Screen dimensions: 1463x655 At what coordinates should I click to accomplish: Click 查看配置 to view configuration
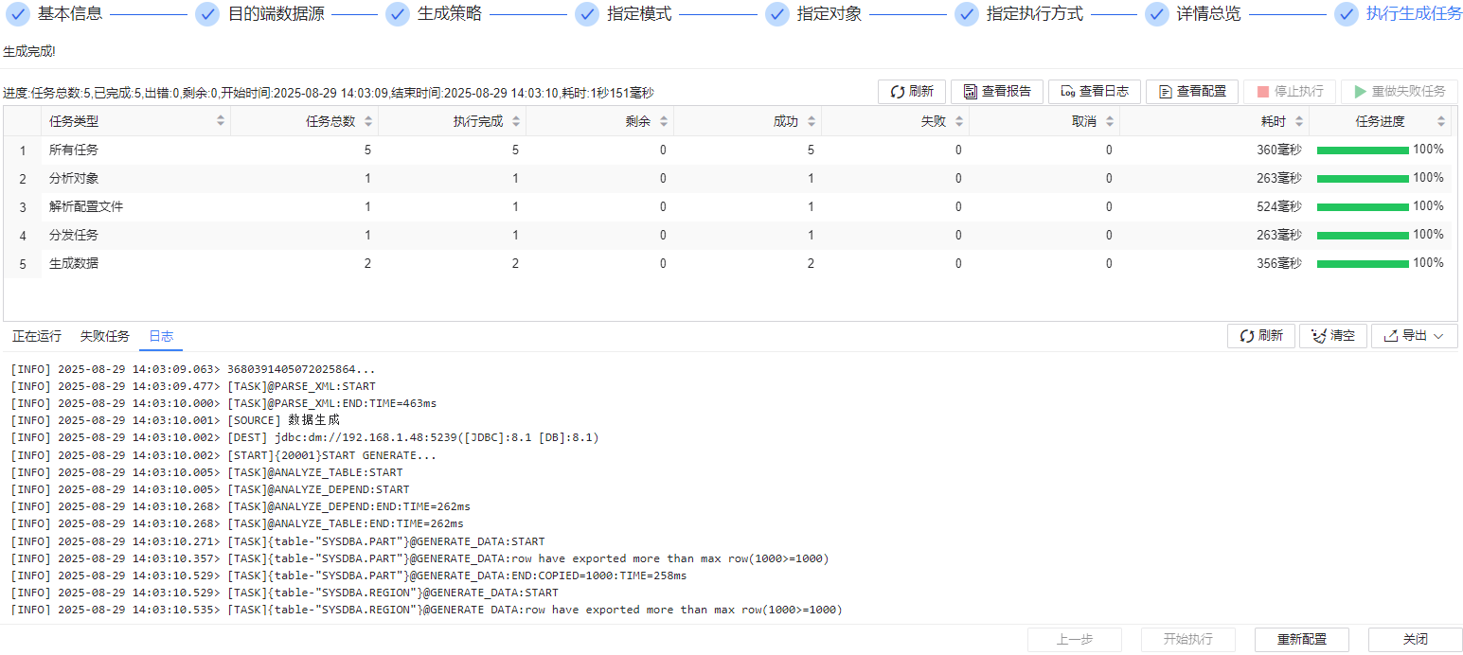(1192, 92)
